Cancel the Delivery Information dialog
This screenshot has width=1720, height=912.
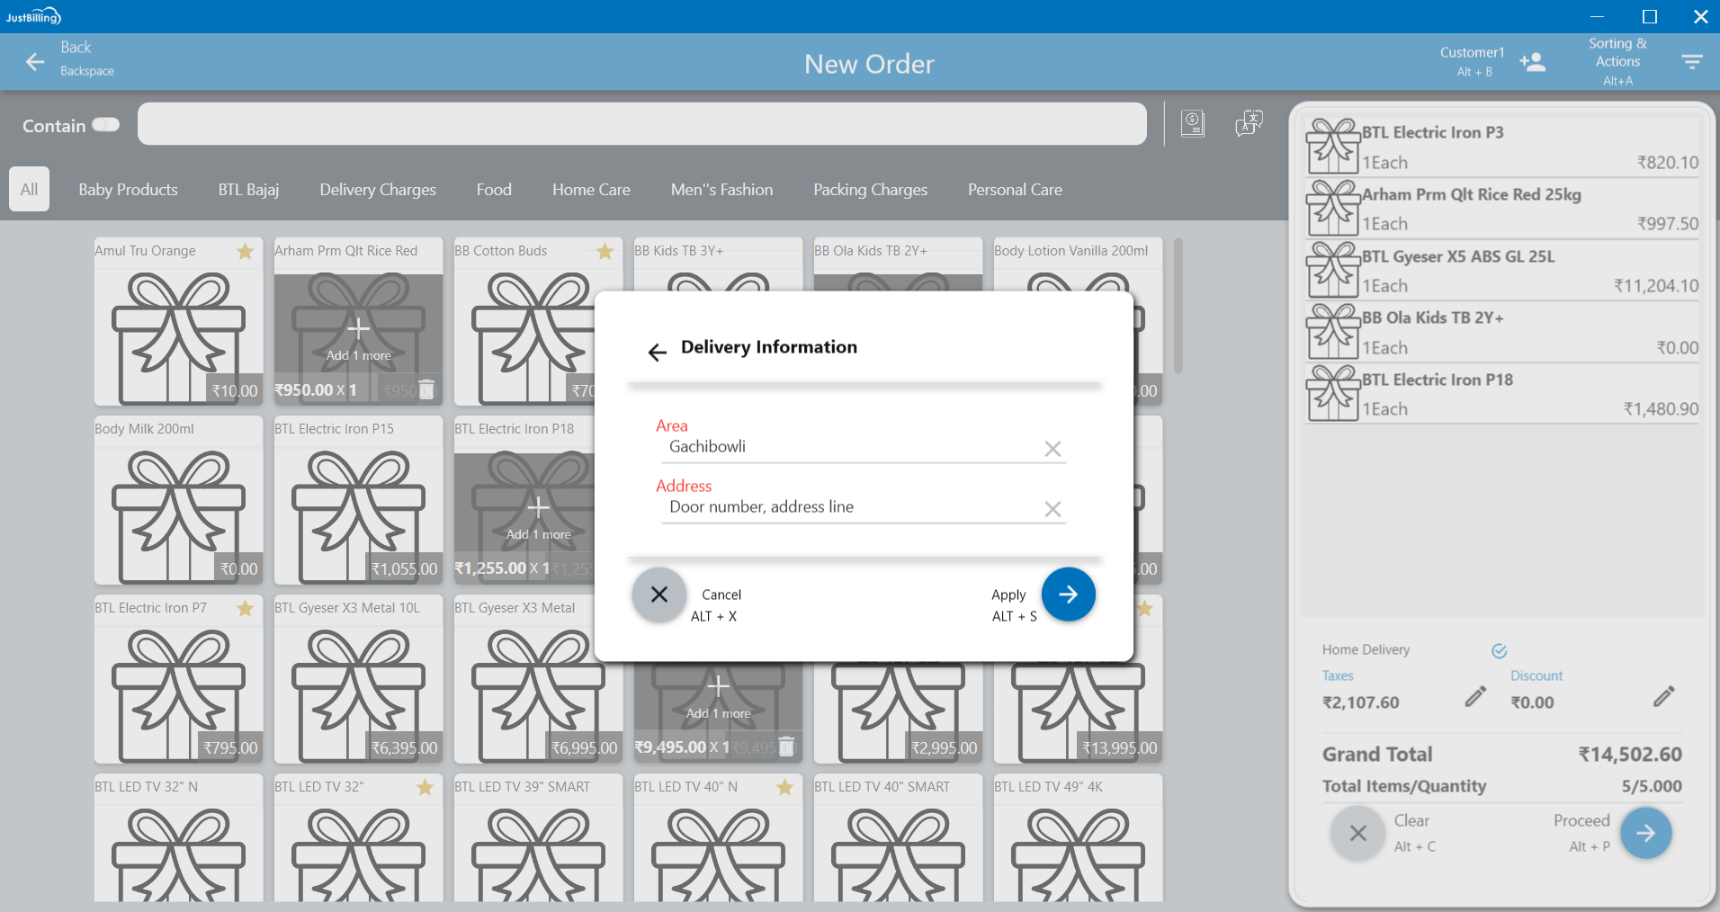659,595
